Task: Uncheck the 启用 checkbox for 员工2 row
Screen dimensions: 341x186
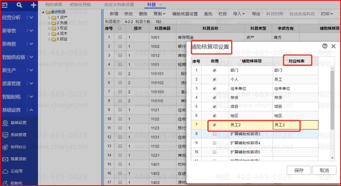Action: 214,125
